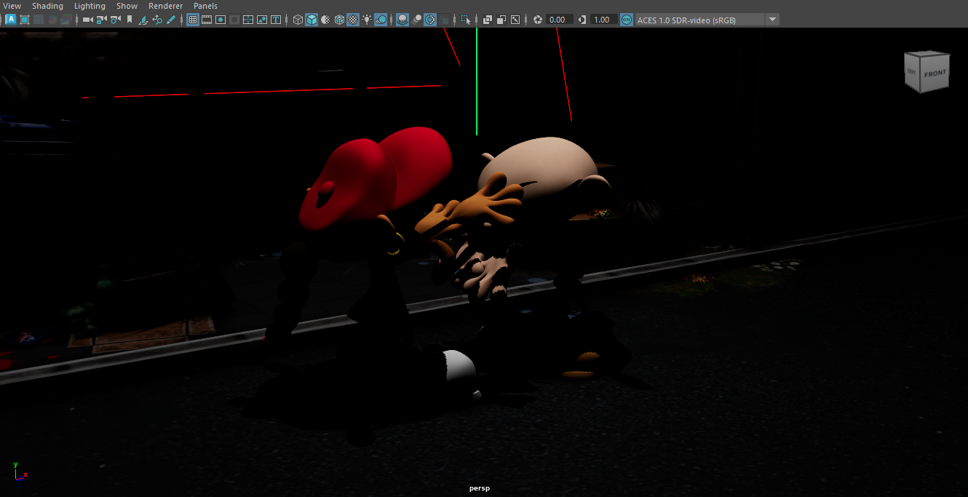Open the Grease Pencil tool
This screenshot has width=968, height=497.
171,20
